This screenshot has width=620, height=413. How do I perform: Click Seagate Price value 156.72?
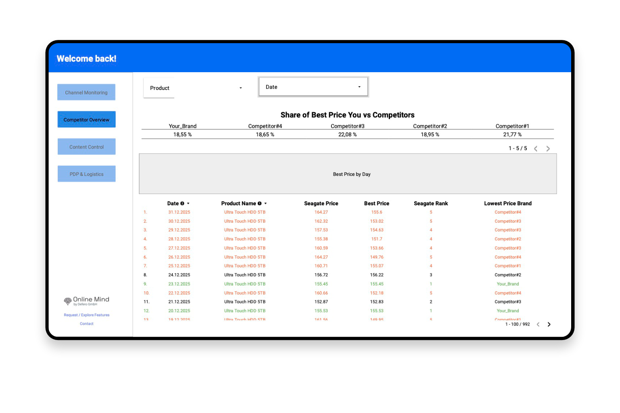(x=321, y=275)
